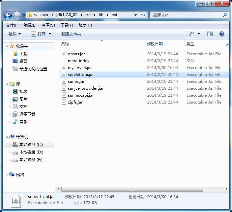Toggle the preview pane icon
Viewport: 232px width, 212px height.
210,34
